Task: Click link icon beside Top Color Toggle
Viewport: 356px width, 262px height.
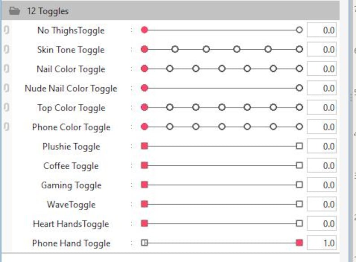Action: (7, 107)
